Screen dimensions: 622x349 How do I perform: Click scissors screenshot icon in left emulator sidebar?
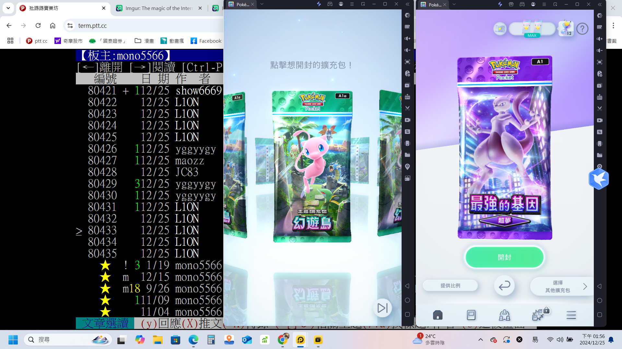click(407, 108)
